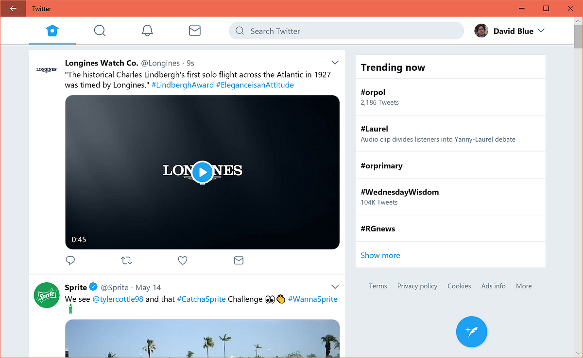
Task: Reply to the Longines tweet
Action: tap(70, 260)
